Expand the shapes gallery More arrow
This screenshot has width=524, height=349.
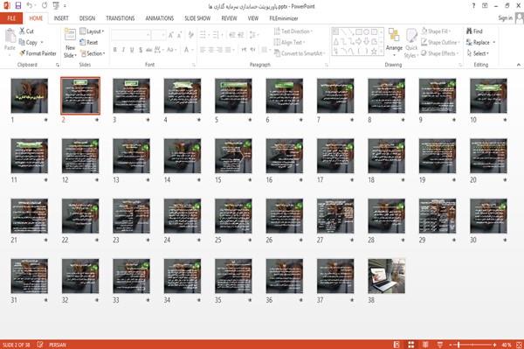tap(382, 52)
